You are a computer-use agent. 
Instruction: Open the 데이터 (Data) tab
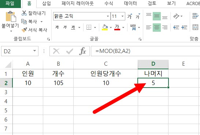coord(130,4)
